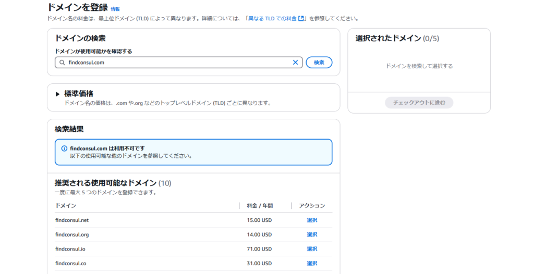Click the アクション column header
The width and height of the screenshot is (534, 274).
click(x=312, y=206)
